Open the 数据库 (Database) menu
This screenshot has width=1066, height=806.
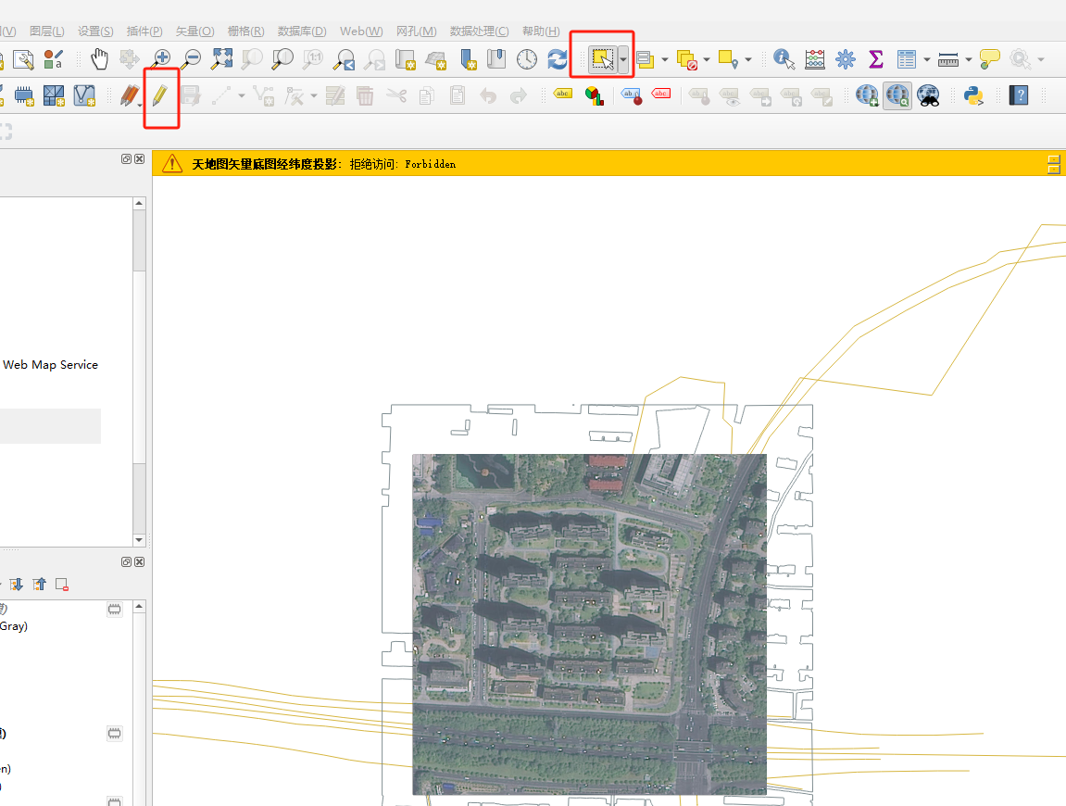pyautogui.click(x=302, y=31)
